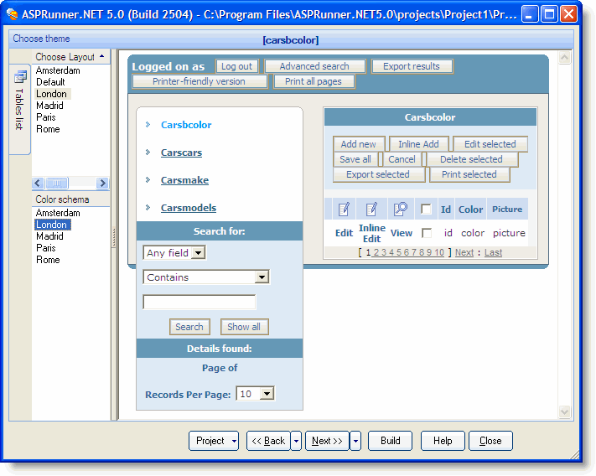
Task: Click Print all pages button
Action: coord(314,81)
